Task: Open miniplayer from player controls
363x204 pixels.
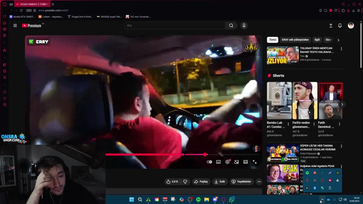Action: (x=237, y=162)
